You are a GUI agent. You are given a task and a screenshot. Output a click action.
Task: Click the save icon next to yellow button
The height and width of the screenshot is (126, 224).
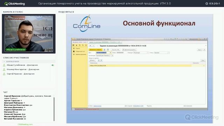(104, 50)
